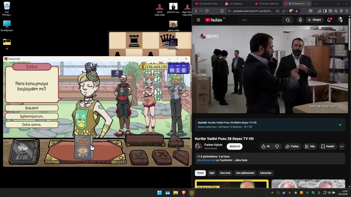351x197 pixels.
Task: Open the Brave Wallet icon
Action: 330,11
